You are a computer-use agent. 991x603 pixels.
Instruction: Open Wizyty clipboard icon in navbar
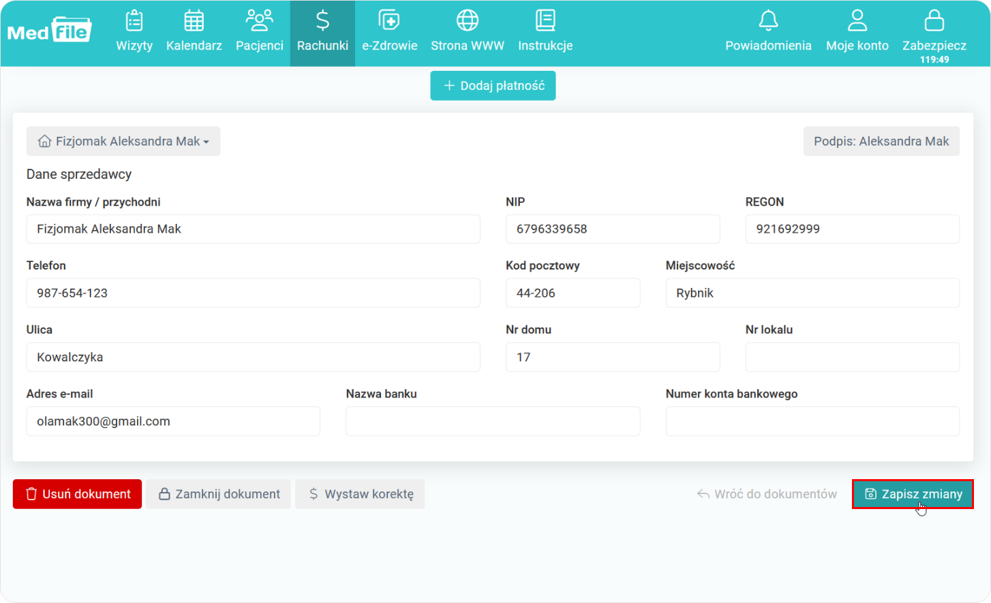(x=134, y=21)
